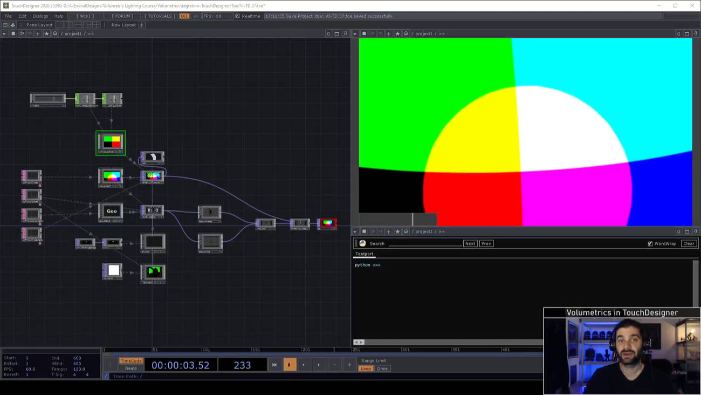Switch timeline to TimeCode mode
Screen dimensions: 701x395
[131, 361]
